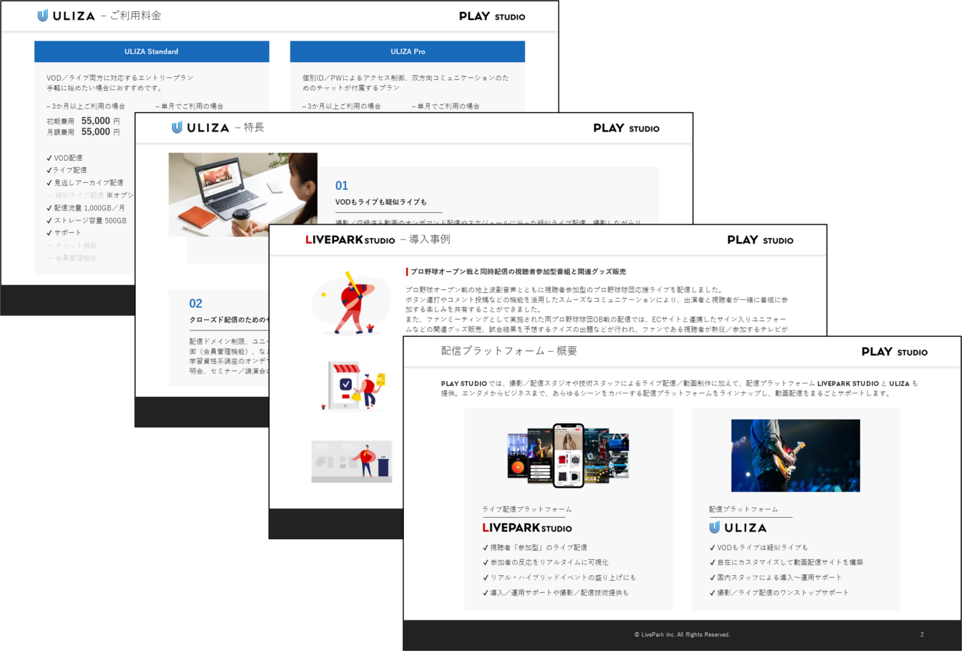Click the EC shop illustration on the case study slide
Screen dimensions: 962x651
click(351, 384)
